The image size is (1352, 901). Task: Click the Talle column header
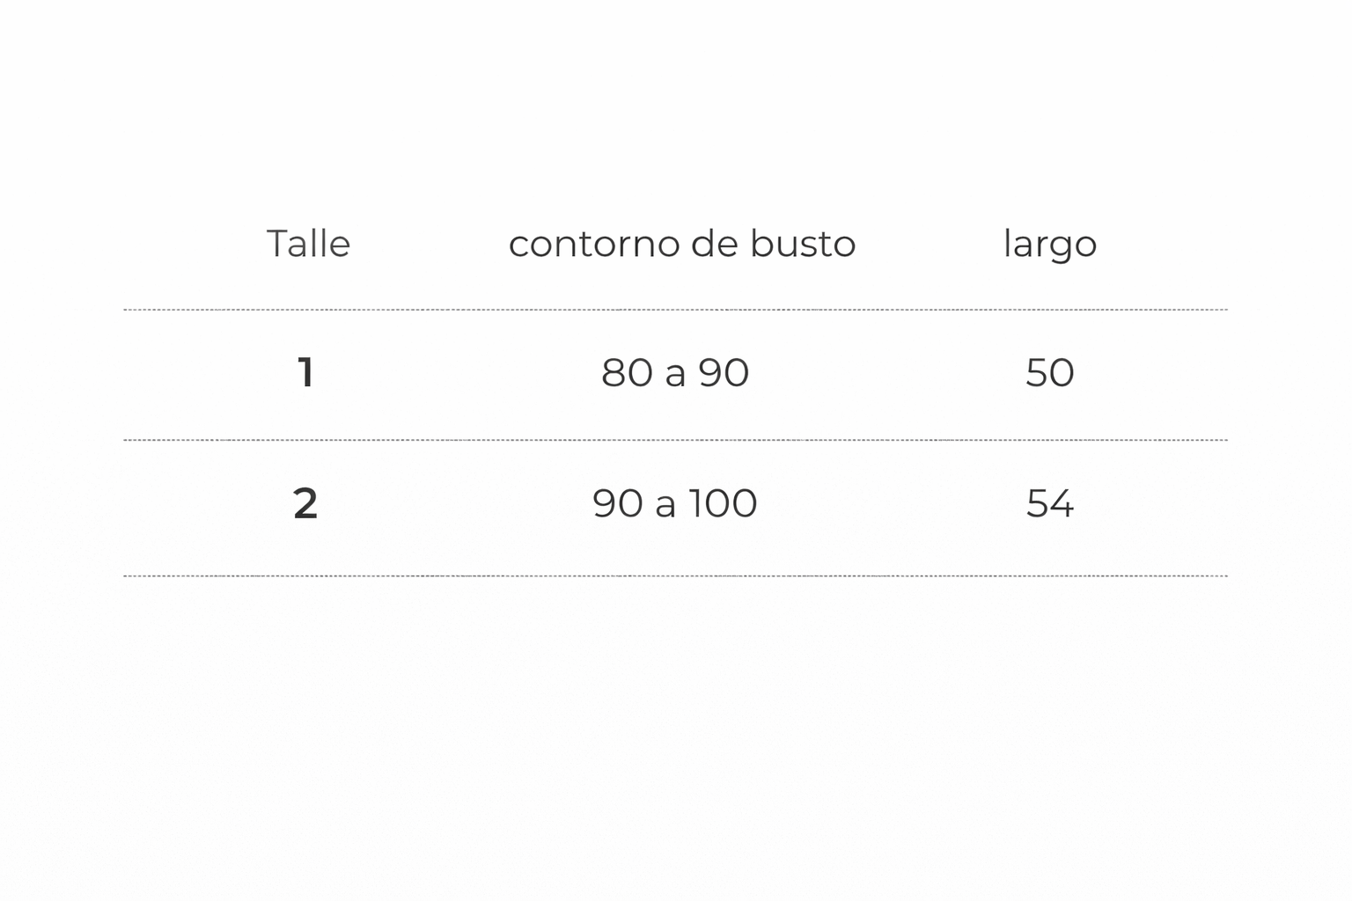tap(308, 244)
